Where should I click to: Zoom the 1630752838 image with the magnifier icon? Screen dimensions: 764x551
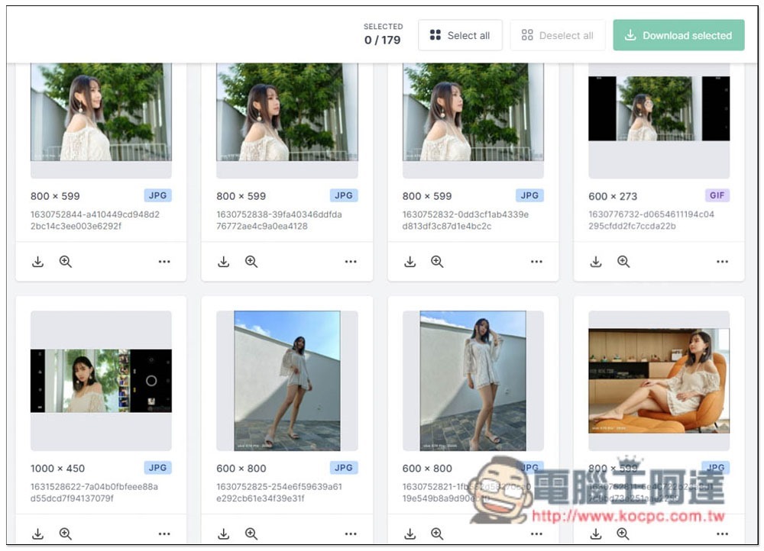[x=251, y=262]
